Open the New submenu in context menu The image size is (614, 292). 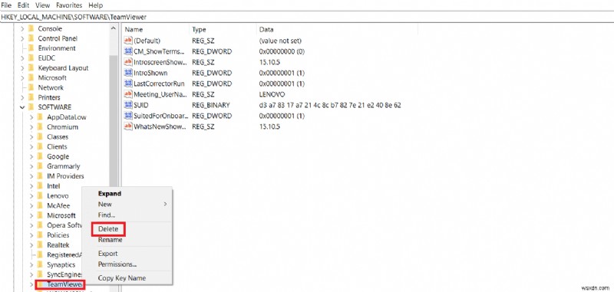(127, 204)
